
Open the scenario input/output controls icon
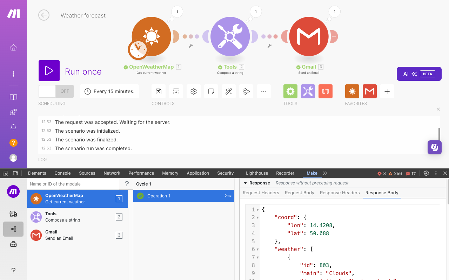point(176,91)
